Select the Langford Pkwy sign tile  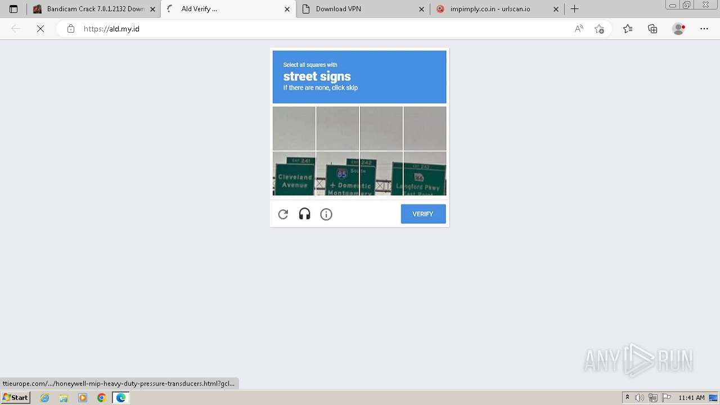(425, 173)
